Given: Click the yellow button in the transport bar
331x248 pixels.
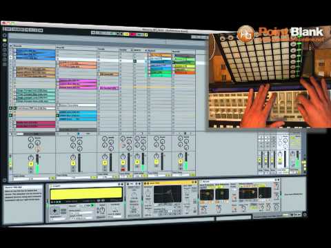Looking at the screenshot, I should [x=126, y=34].
